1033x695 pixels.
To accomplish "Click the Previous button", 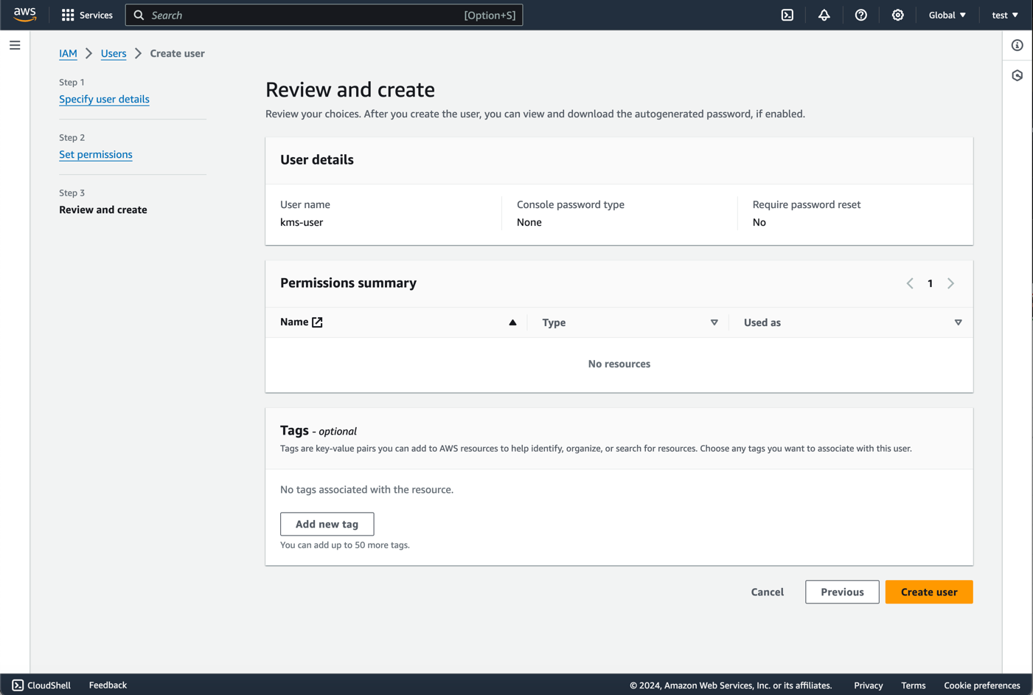I will coord(842,592).
